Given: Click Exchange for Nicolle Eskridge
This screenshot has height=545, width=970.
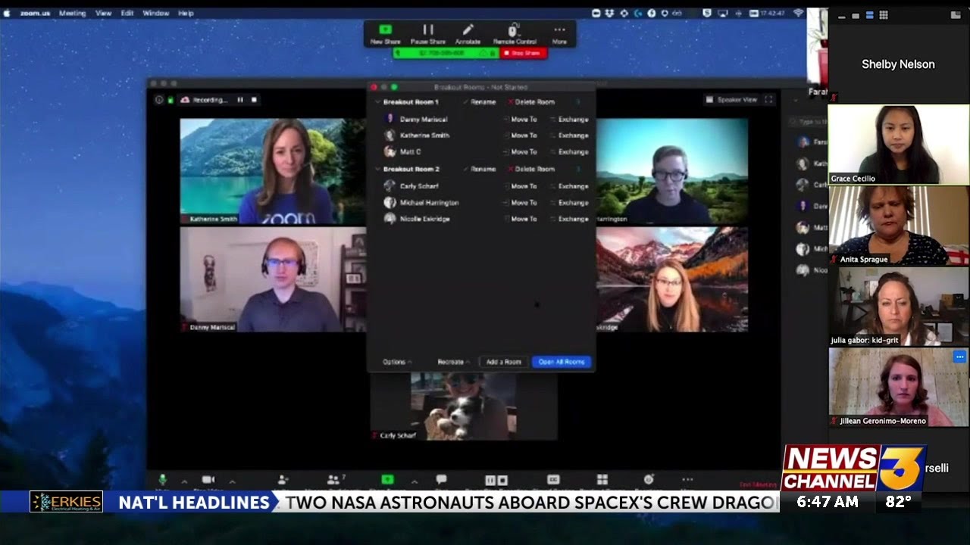Looking at the screenshot, I should pyautogui.click(x=570, y=219).
